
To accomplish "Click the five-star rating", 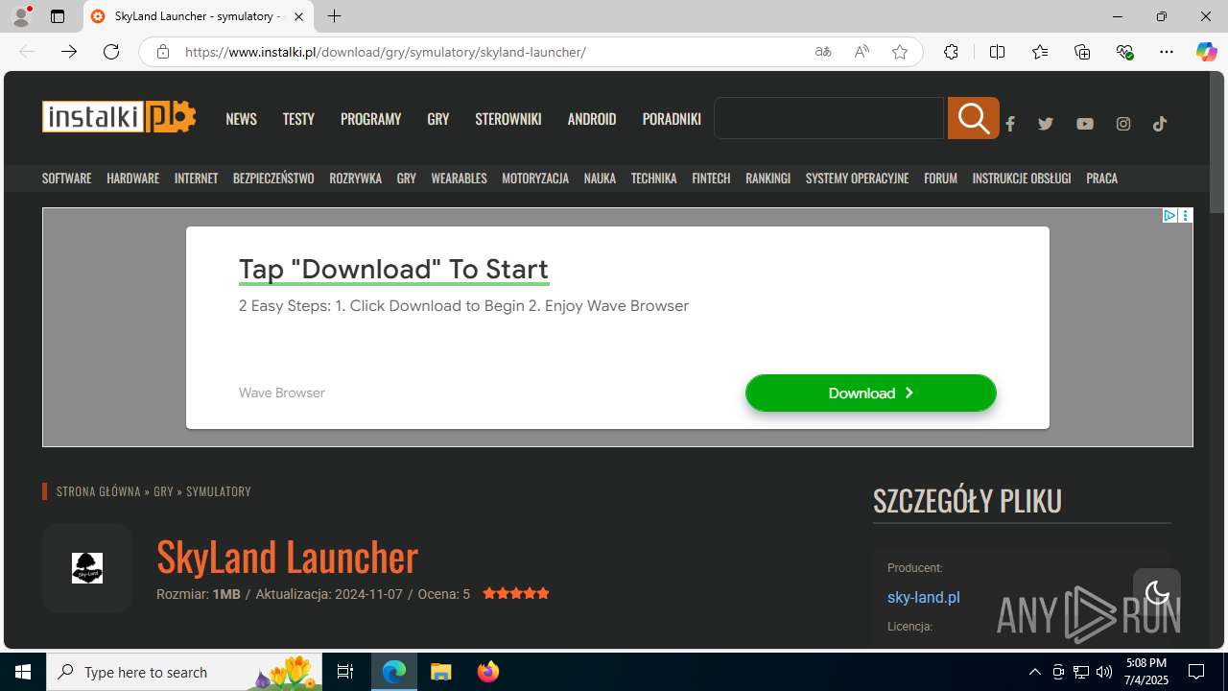I will [516, 594].
